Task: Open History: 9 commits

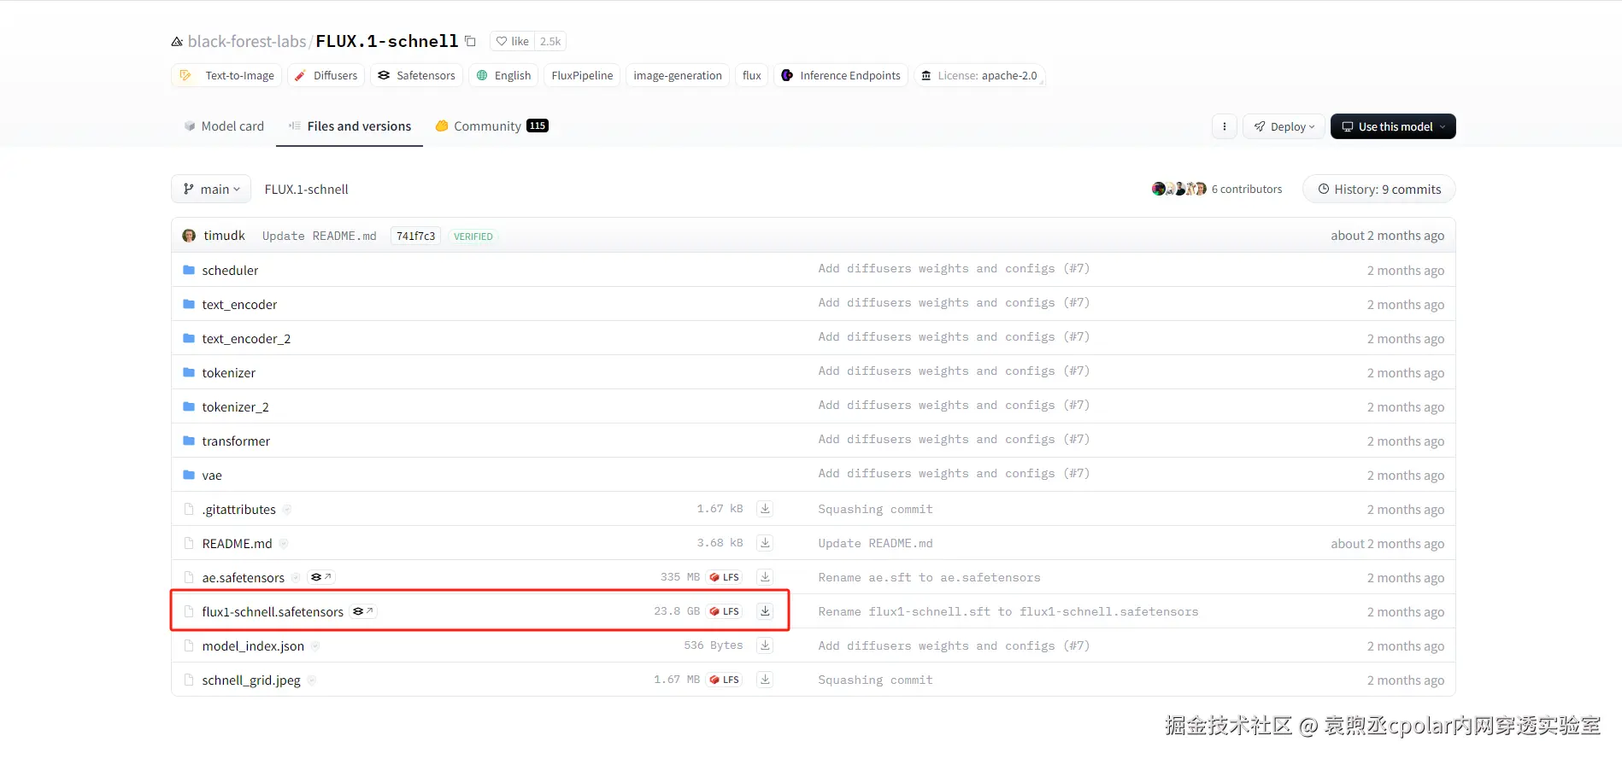Action: pos(1378,189)
